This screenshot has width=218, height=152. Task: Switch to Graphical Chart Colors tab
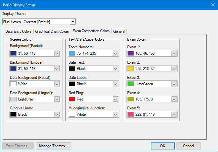pyautogui.click(x=52, y=31)
